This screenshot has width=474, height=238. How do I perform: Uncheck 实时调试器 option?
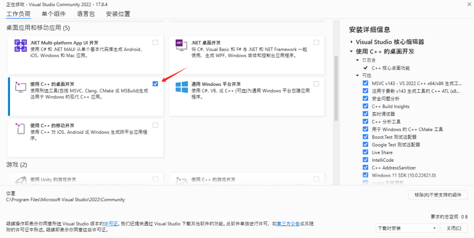pos(366,114)
